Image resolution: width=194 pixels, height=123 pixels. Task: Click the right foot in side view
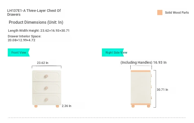click(148, 106)
